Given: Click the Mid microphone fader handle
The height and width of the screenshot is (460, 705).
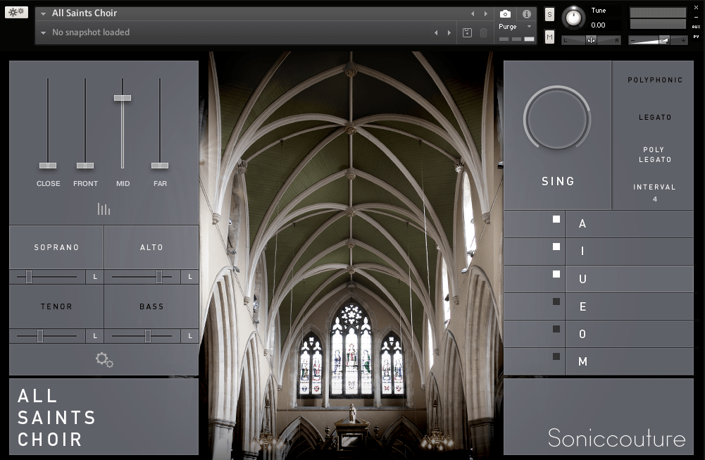Looking at the screenshot, I should [x=123, y=98].
